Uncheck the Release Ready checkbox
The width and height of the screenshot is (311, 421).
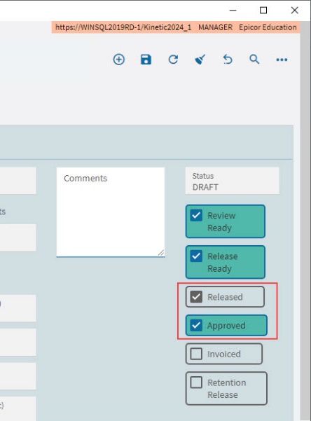(x=196, y=256)
